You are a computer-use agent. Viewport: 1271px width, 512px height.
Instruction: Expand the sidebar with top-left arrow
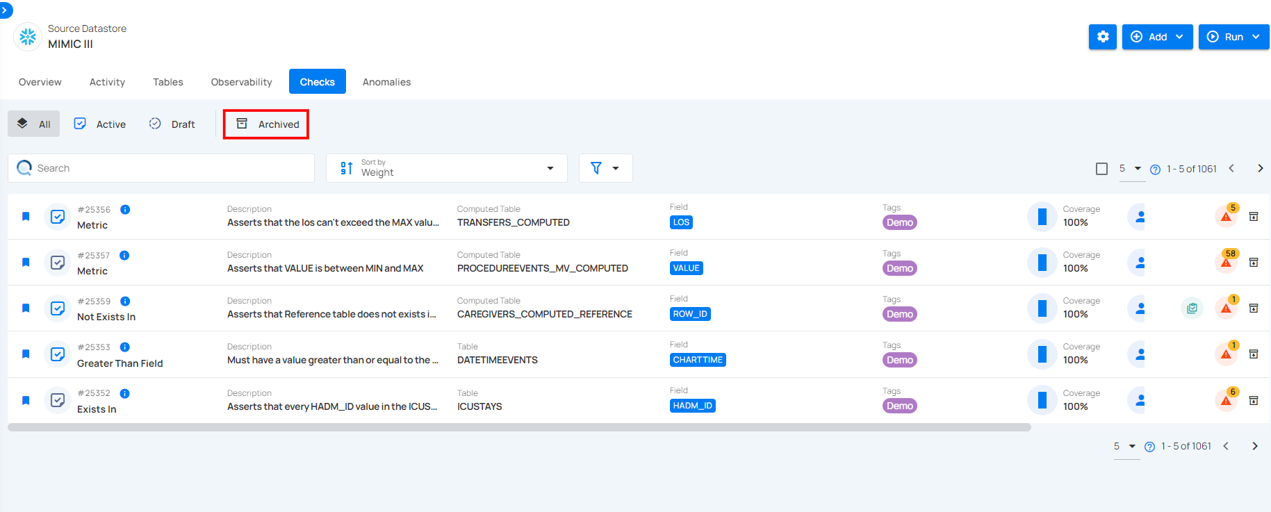tap(5, 10)
